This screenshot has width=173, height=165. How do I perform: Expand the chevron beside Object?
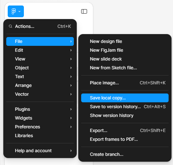click(x=71, y=68)
